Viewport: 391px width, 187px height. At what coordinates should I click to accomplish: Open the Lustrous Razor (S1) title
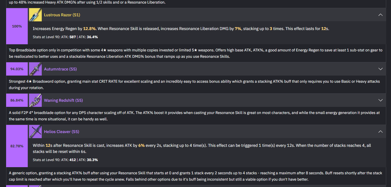(x=62, y=15)
